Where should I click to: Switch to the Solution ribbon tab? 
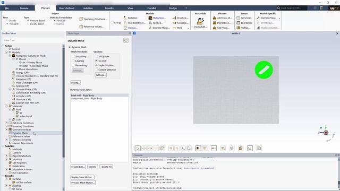click(88, 8)
